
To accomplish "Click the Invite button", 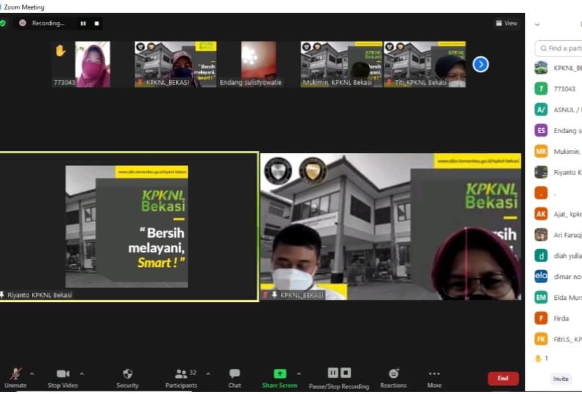I will [561, 379].
